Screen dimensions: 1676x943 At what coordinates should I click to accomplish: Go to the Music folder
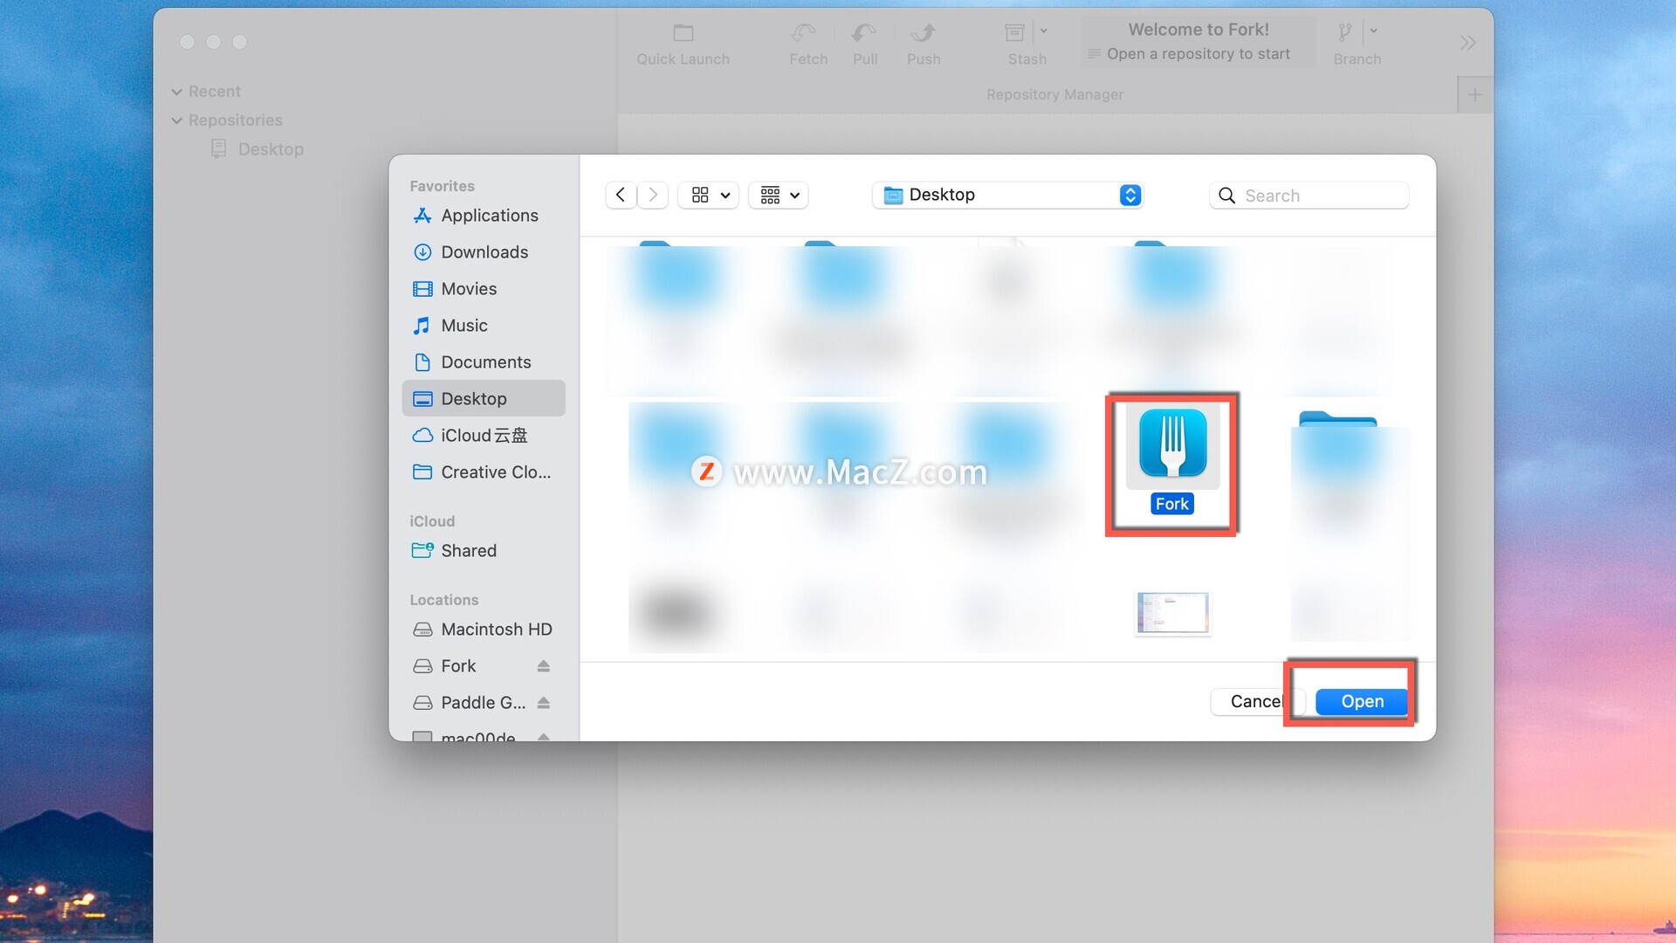[x=464, y=326]
